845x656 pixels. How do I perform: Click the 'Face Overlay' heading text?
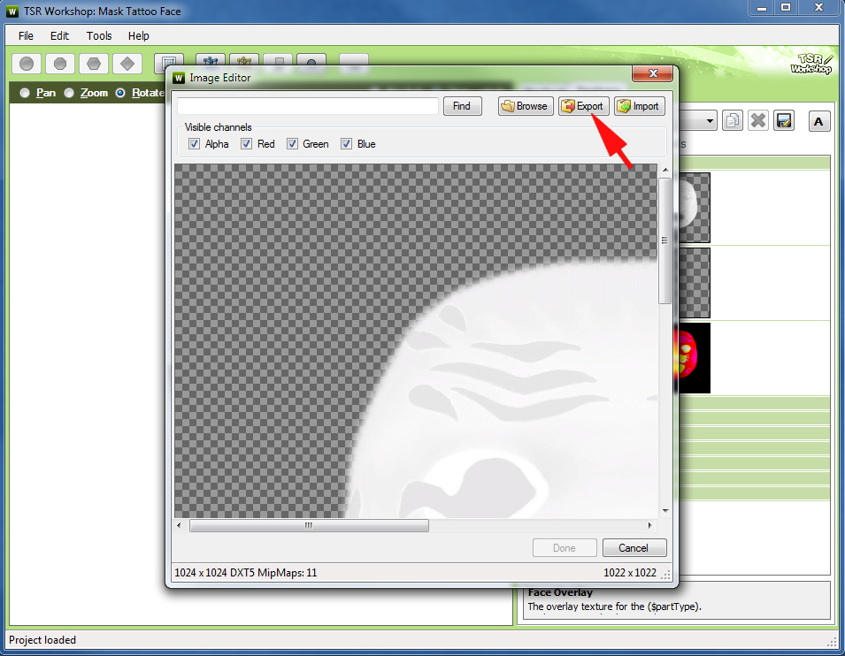(560, 592)
